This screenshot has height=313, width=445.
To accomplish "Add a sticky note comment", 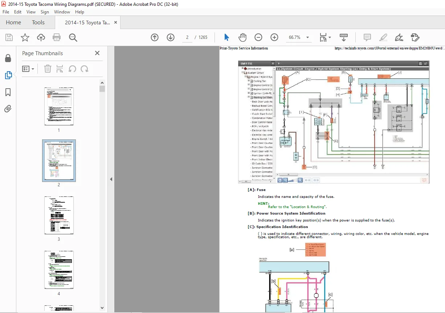I will (x=367, y=37).
